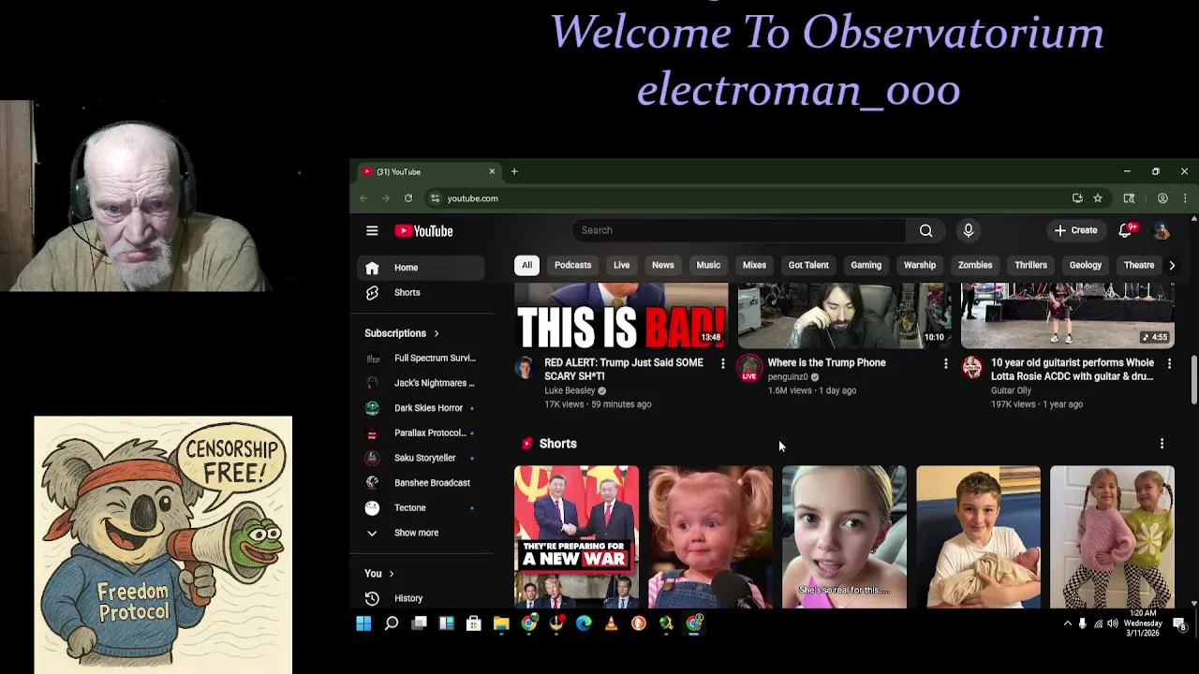Click the YouTube search input field
This screenshot has height=674, width=1199.
pyautogui.click(x=739, y=230)
